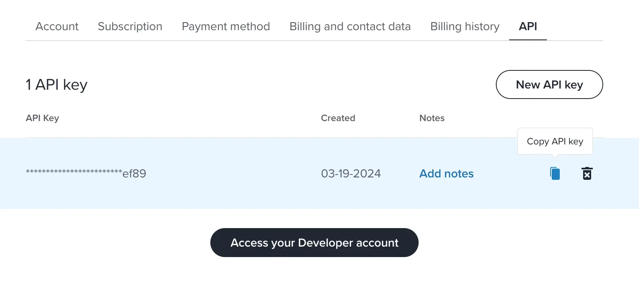Click the Copy API key icon
Screen dimensions: 639x282
pos(555,173)
